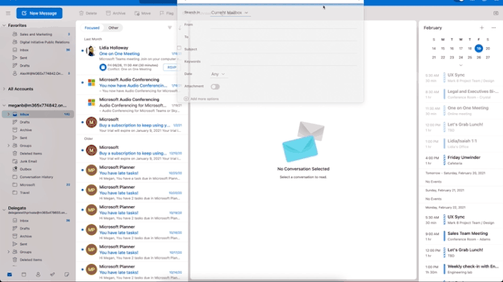Expand Groups under Delegate account
The height and width of the screenshot is (282, 503).
point(9,252)
